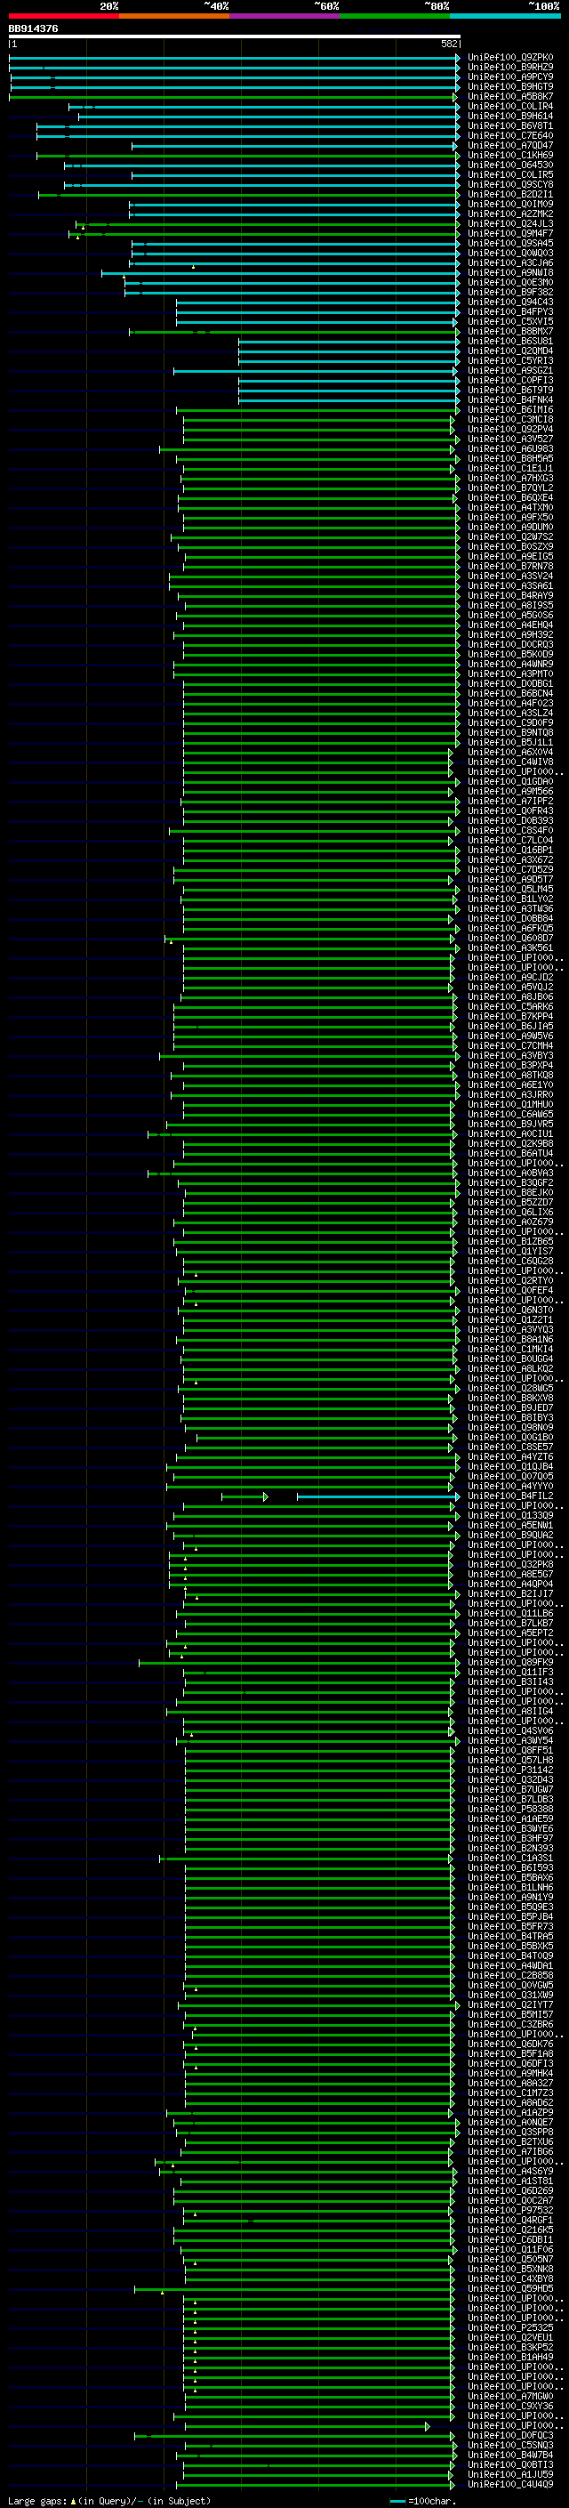Click the cyan ~100% identity legend segment
The height and width of the screenshot is (2508, 569).
(505, 16)
